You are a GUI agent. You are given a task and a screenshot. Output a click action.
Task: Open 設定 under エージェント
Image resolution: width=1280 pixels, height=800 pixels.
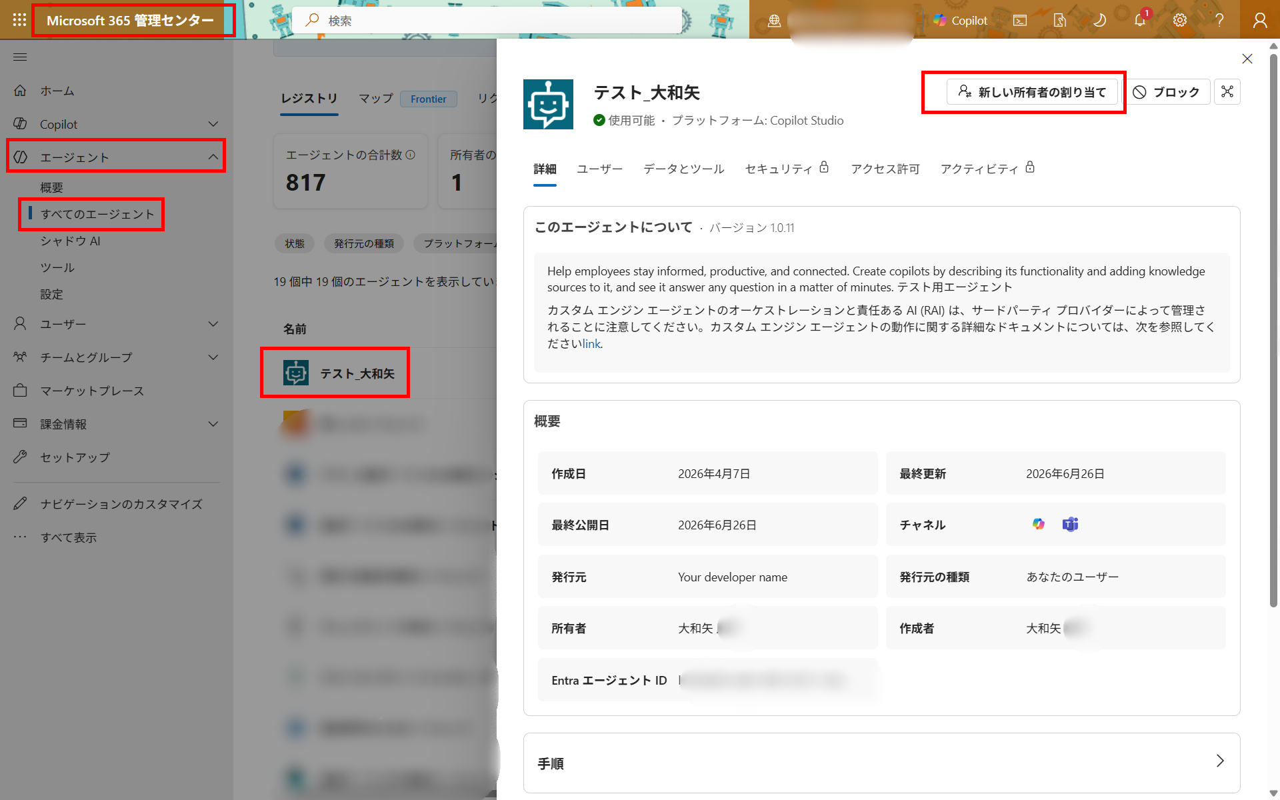(x=51, y=294)
